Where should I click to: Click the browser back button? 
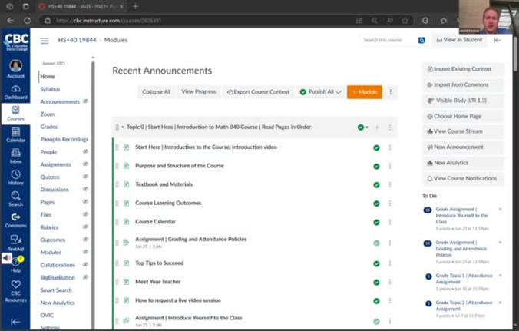11,21
